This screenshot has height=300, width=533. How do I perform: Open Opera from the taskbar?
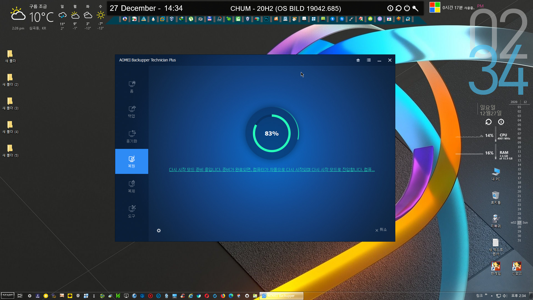[207, 296]
